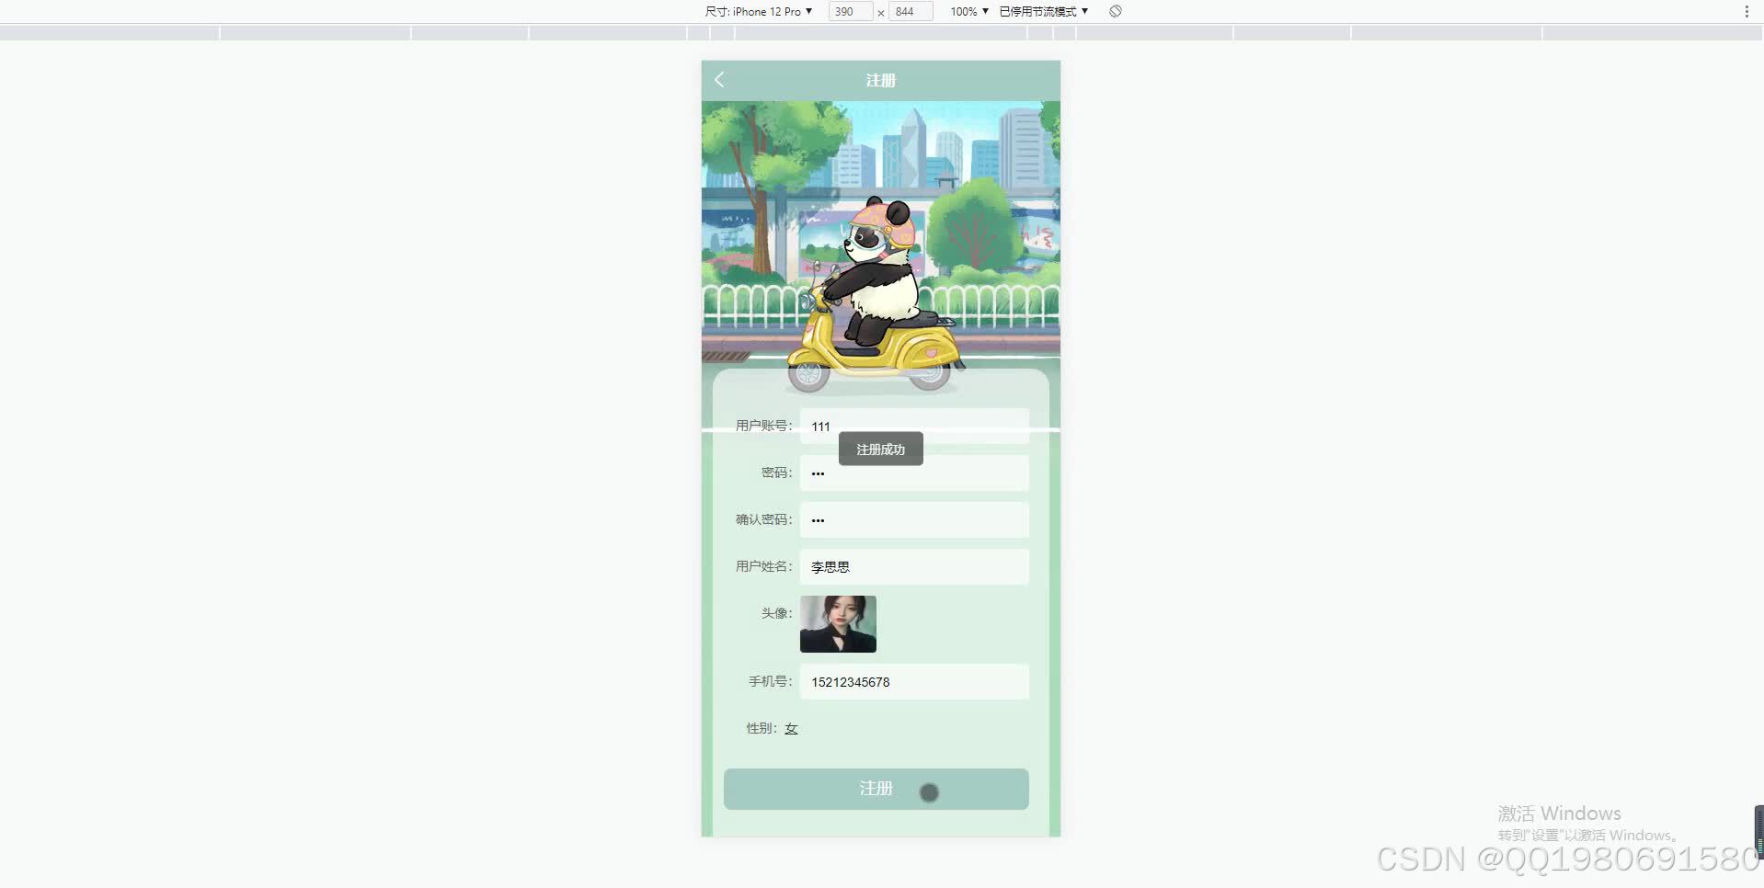Focus the confirm password input field
Viewport: 1764px width, 888px height.
coord(914,519)
